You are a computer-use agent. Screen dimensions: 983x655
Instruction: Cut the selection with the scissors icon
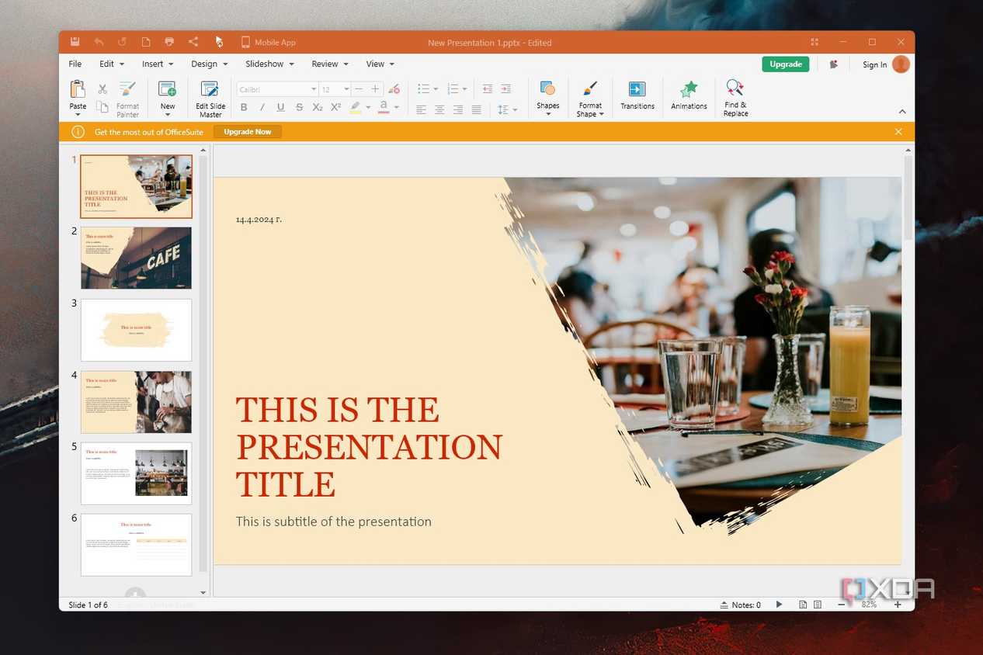[102, 89]
